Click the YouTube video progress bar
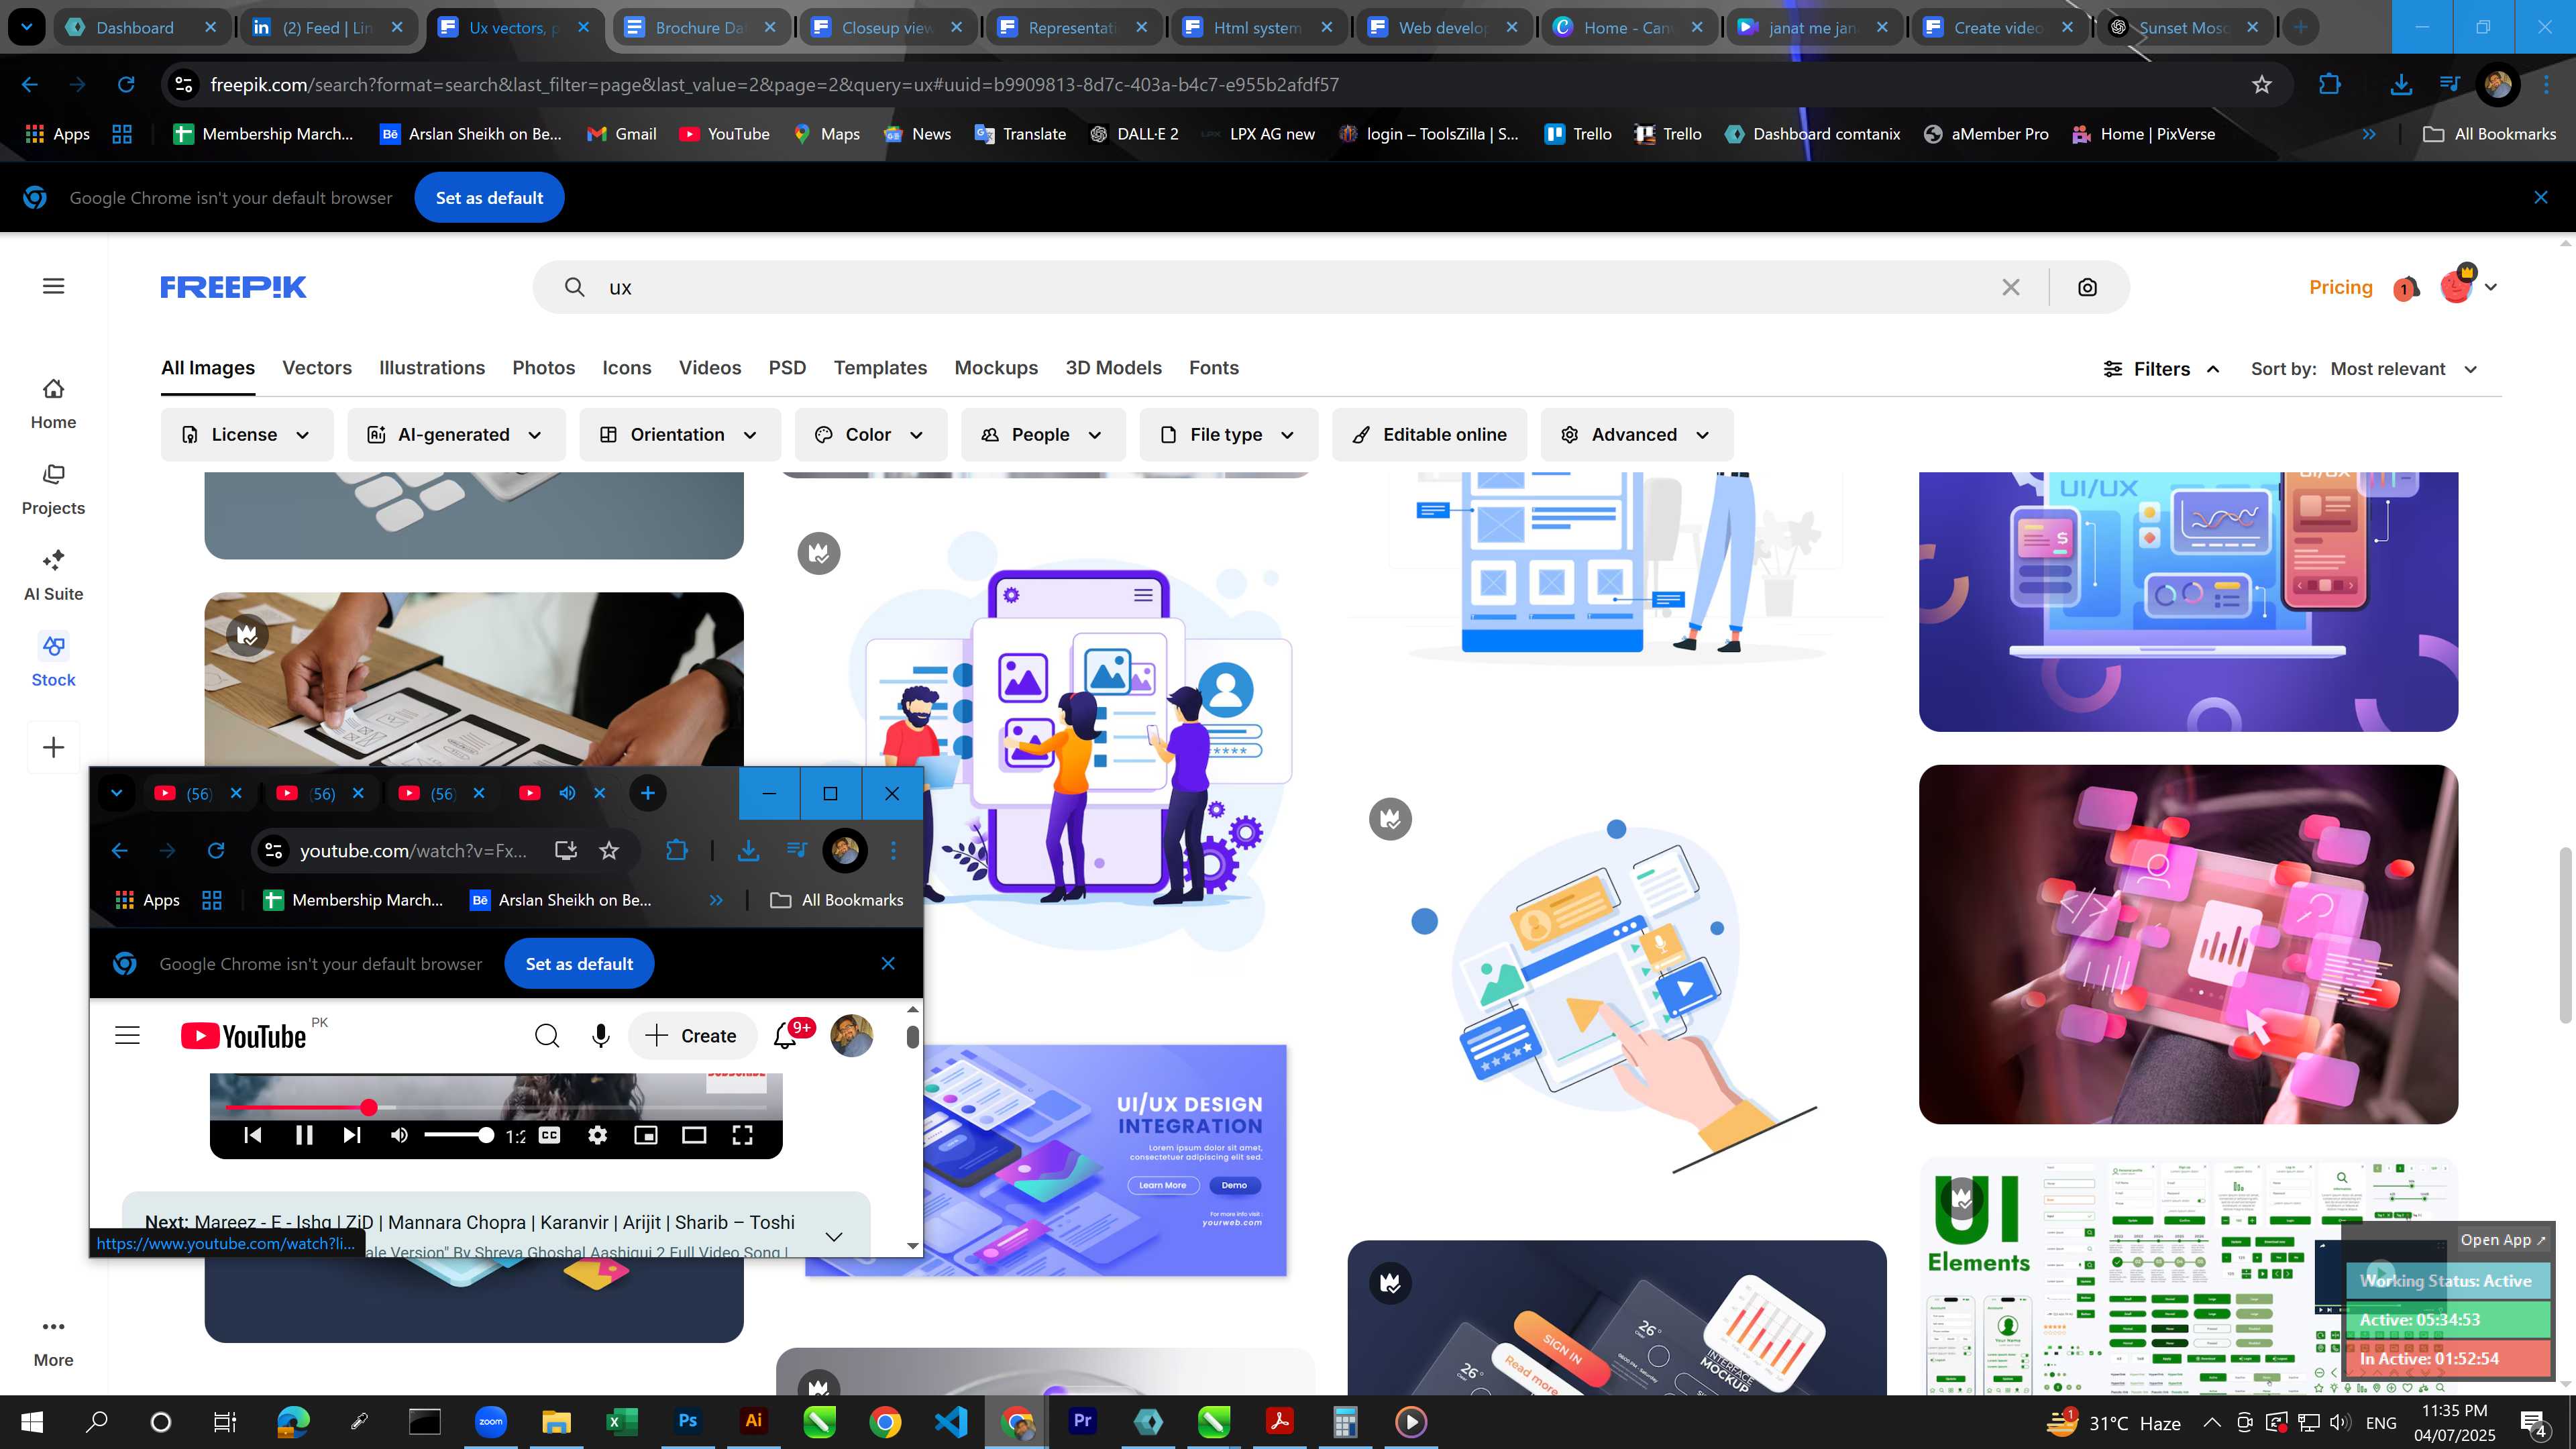 click(497, 1107)
